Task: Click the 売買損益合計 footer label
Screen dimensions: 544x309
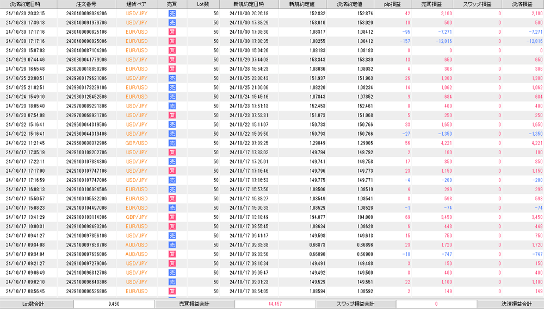Action: coord(194,304)
